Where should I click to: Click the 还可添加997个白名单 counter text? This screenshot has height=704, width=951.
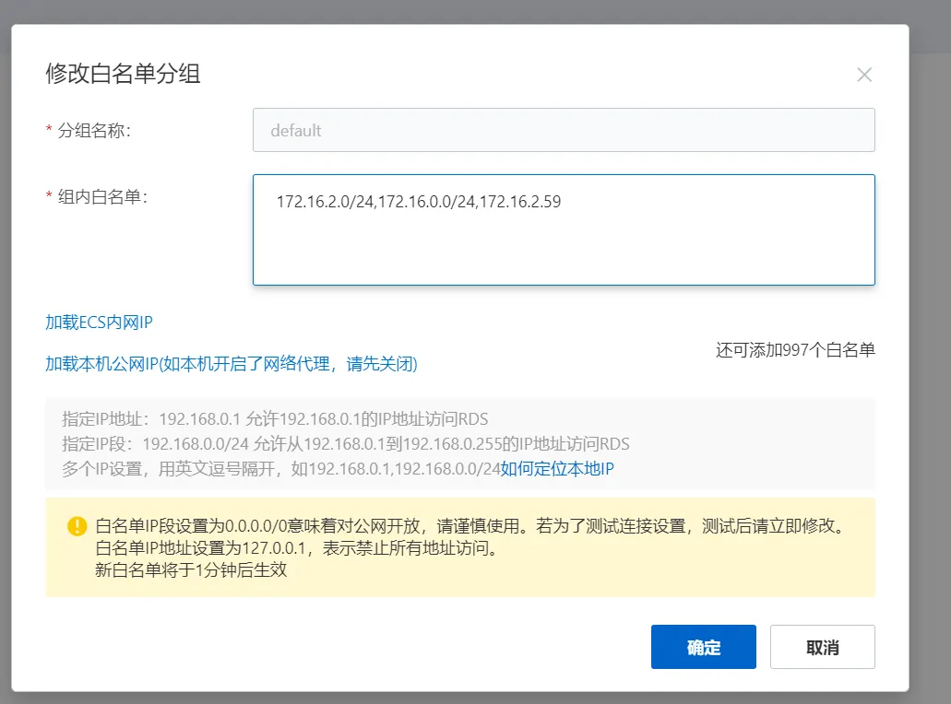(x=794, y=350)
